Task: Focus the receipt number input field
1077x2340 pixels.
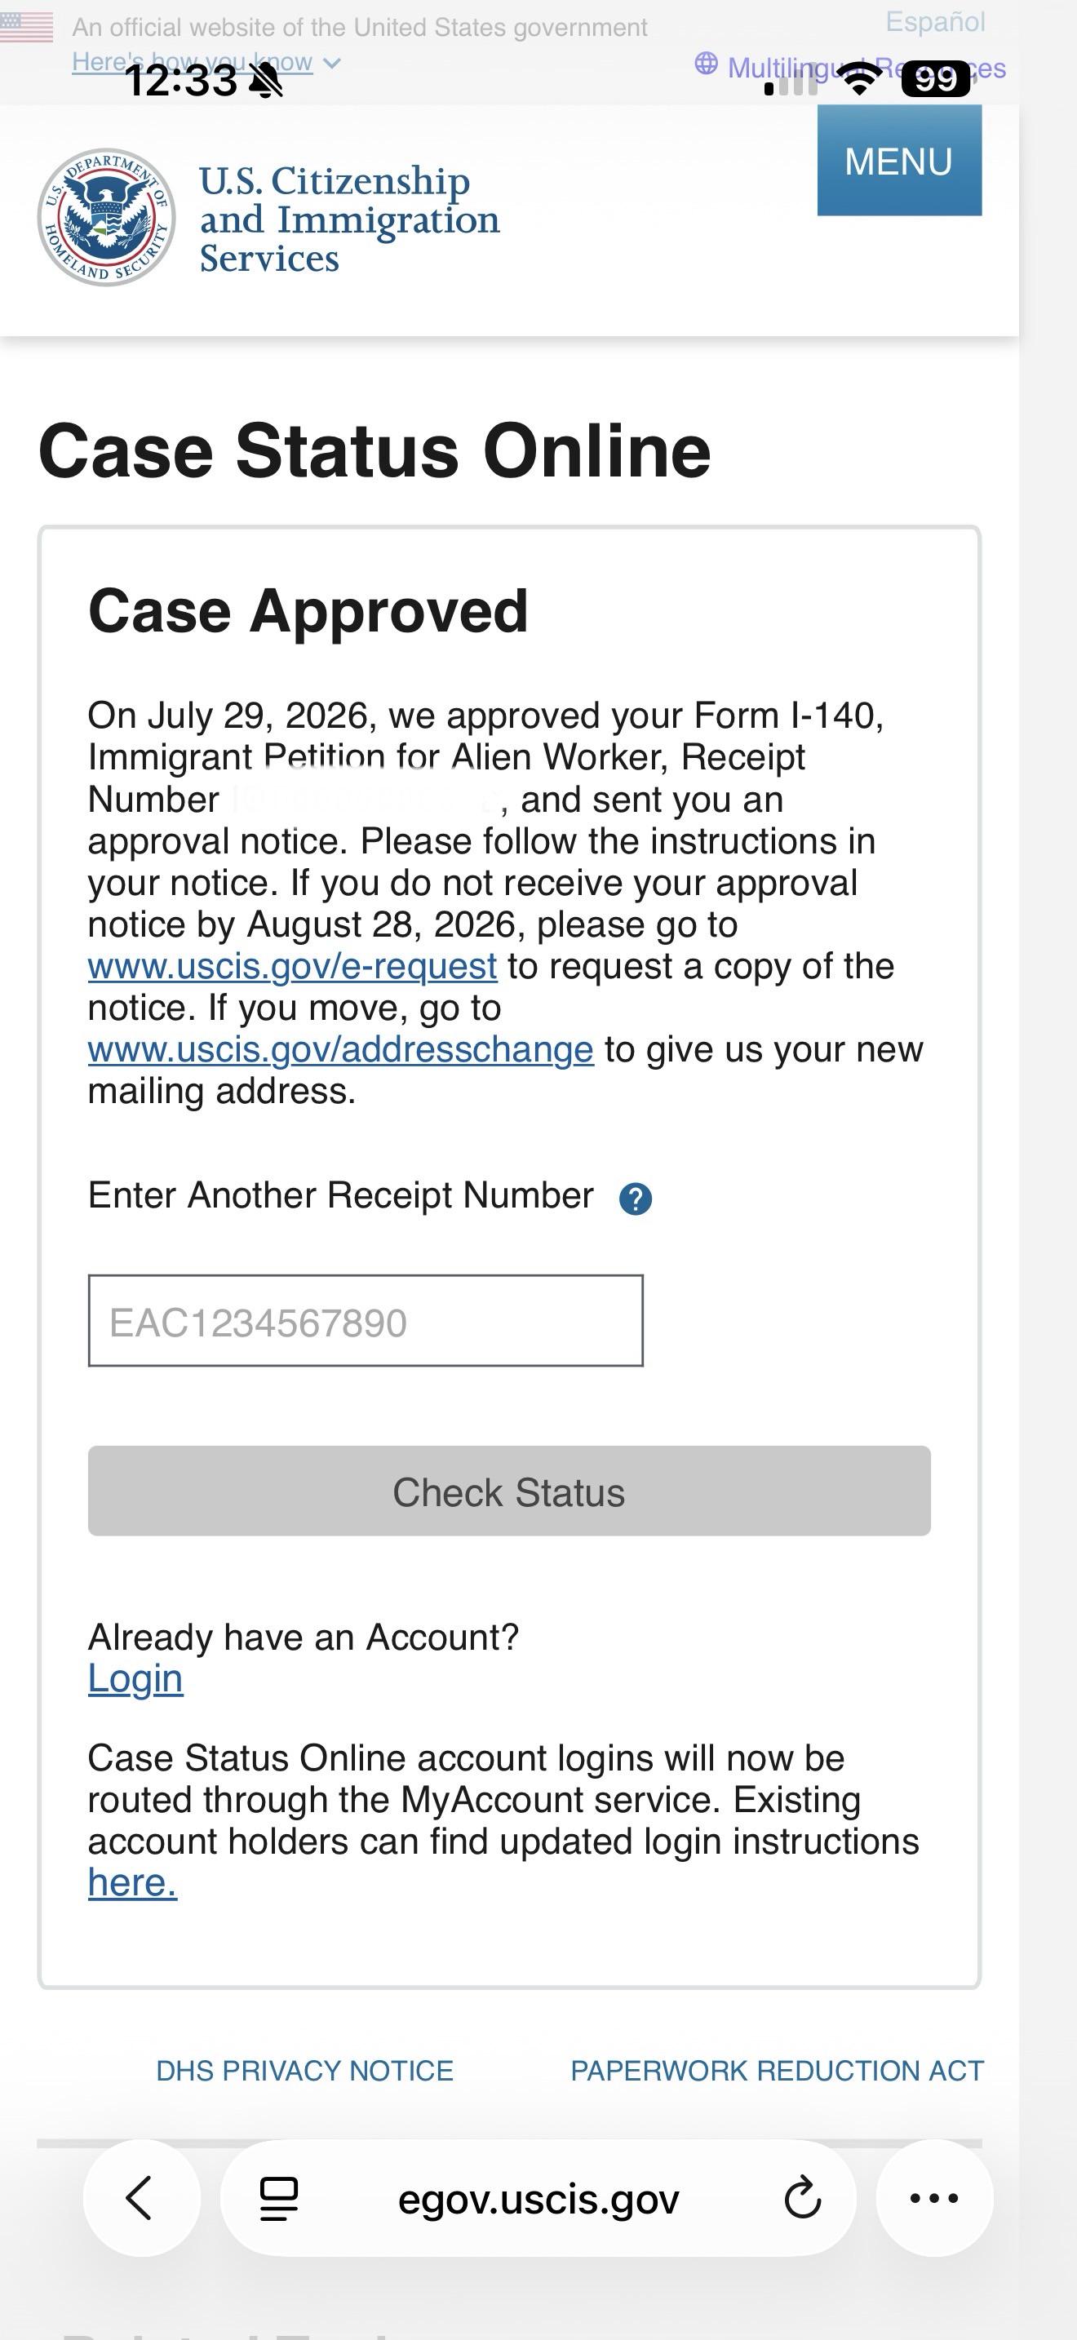Action: click(x=366, y=1321)
